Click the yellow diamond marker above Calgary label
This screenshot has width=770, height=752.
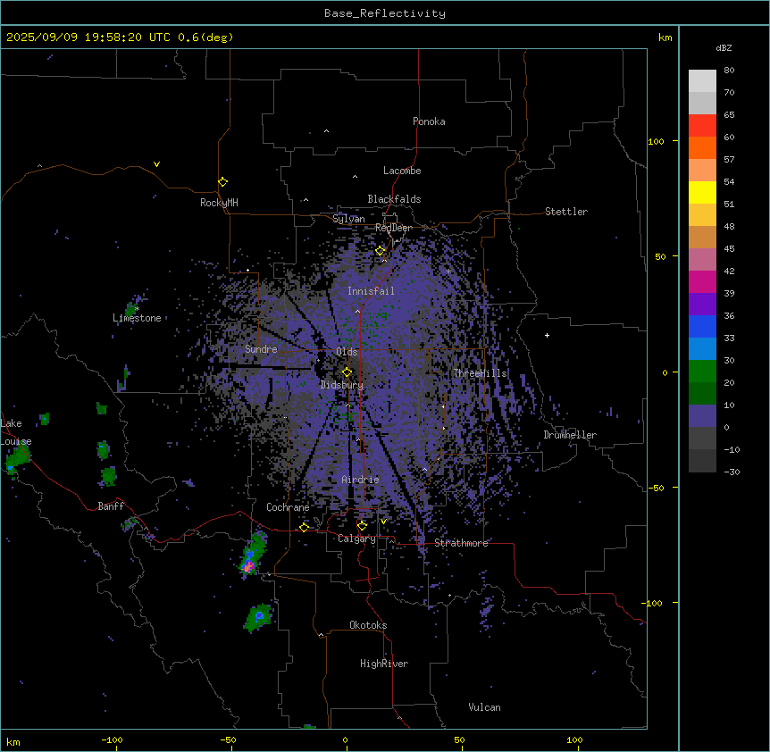coord(362,526)
